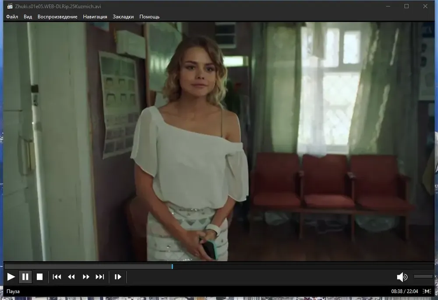
Task: Open the Вид menu
Action: coord(28,17)
